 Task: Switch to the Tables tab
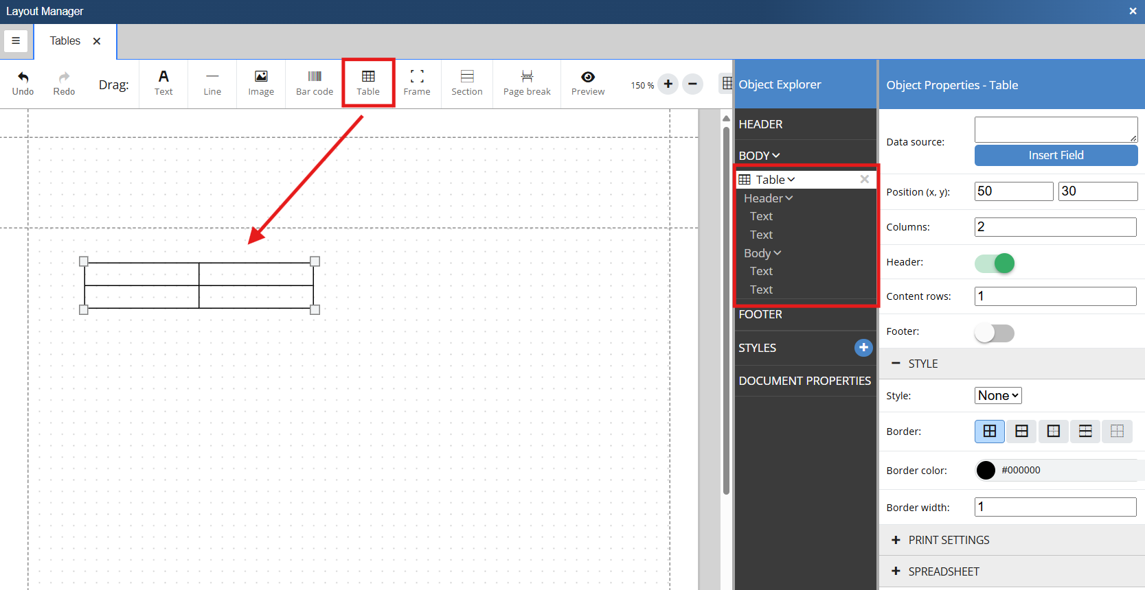tap(65, 41)
